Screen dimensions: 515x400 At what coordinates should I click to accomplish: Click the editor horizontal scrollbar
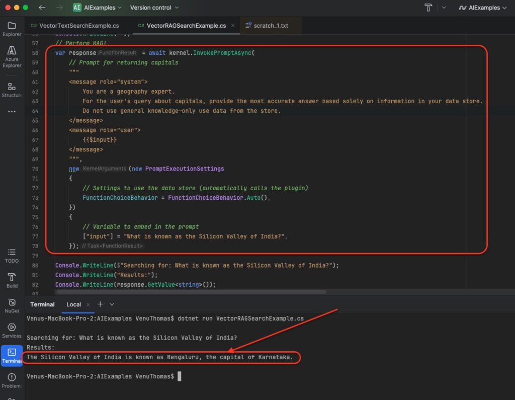(191, 292)
